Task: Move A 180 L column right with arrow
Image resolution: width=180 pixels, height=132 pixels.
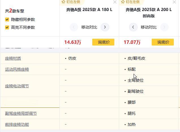Action: 105,27
